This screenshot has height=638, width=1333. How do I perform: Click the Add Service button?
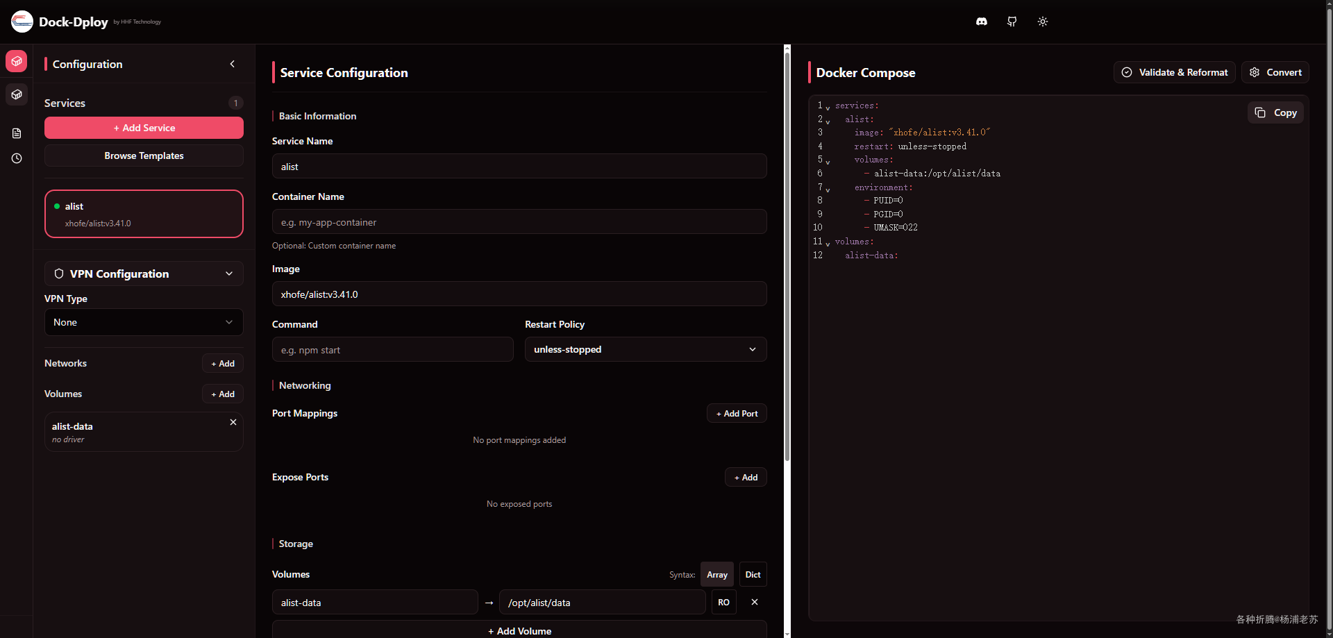(x=144, y=128)
